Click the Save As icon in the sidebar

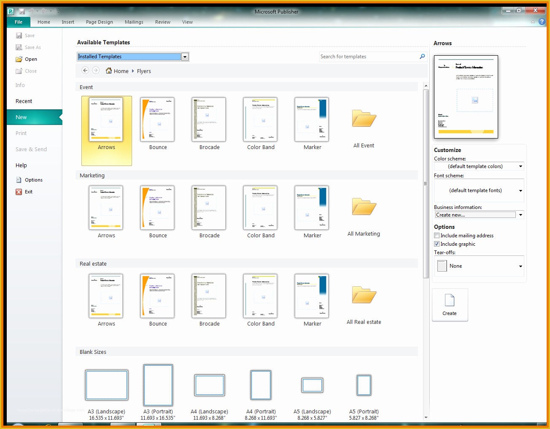[x=19, y=47]
